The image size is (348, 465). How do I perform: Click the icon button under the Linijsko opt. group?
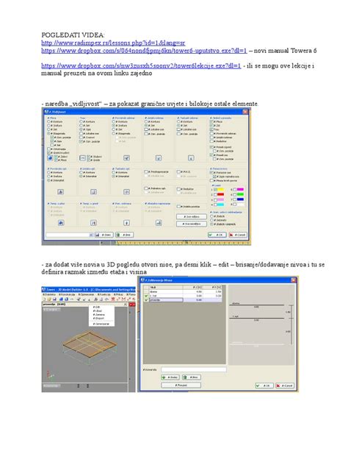pos(93,192)
